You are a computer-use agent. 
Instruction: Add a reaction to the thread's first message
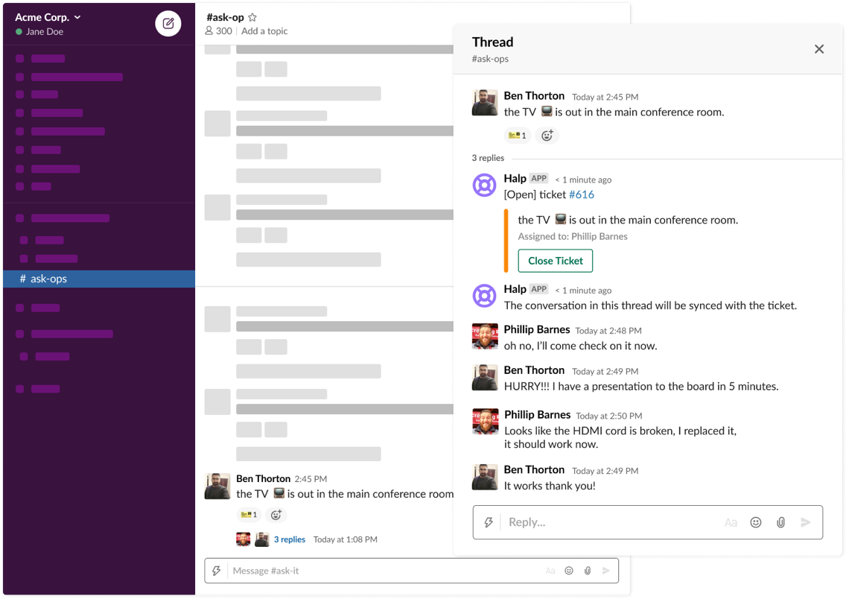(547, 136)
